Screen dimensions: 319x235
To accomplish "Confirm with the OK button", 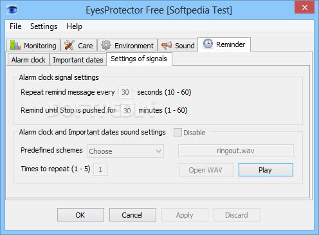I will tap(80, 214).
